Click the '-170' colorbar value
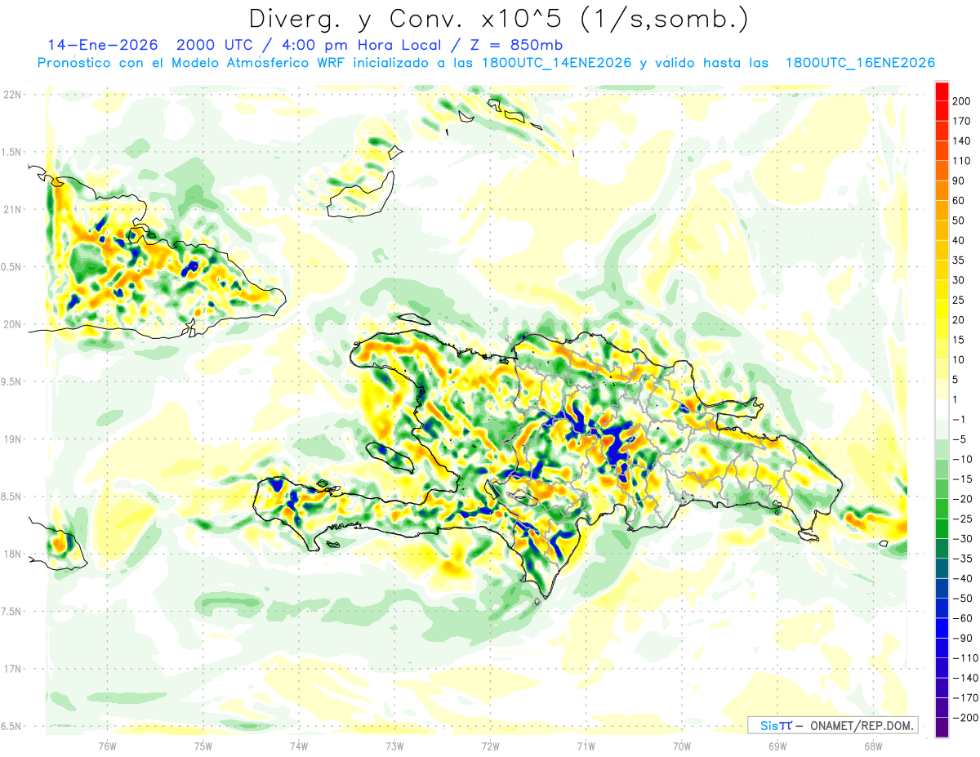The image size is (980, 757). tap(966, 697)
